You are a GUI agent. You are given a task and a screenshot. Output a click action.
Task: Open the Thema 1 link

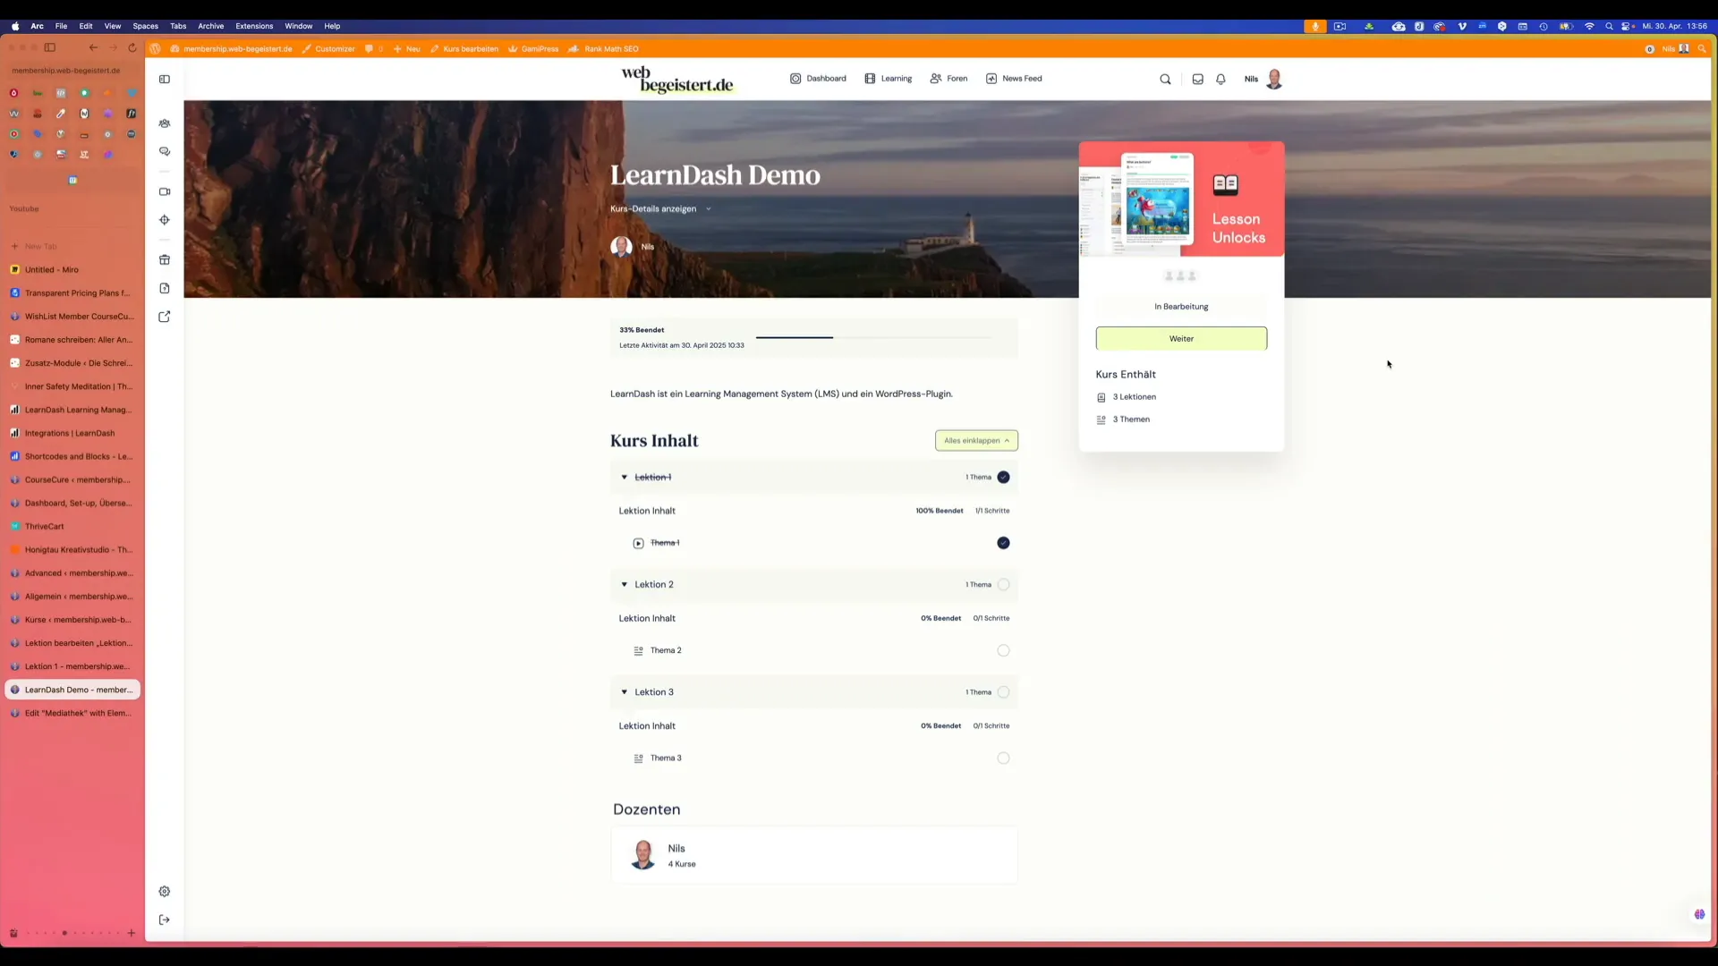point(665,543)
